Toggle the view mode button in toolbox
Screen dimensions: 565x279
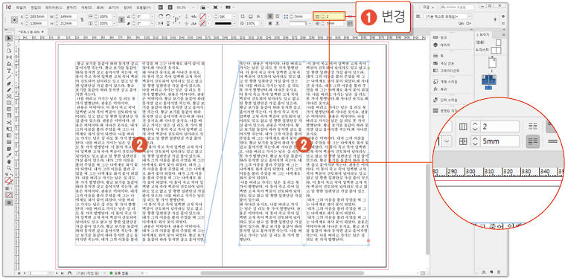pyautogui.click(x=9, y=202)
